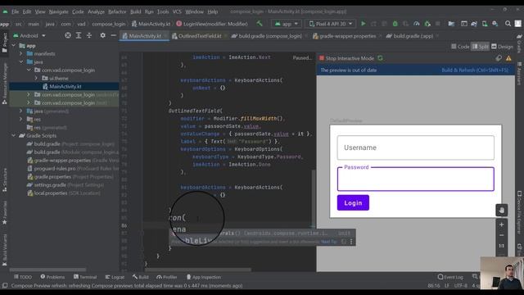Screen dimensions: 524x295
Task: Expand the res folder node
Action: tap(21, 119)
